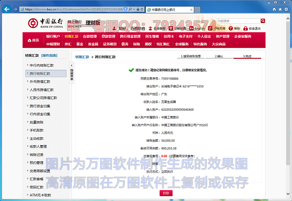This screenshot has height=201, width=292.
Task: Go to 首页 home page
Action: click(x=33, y=40)
